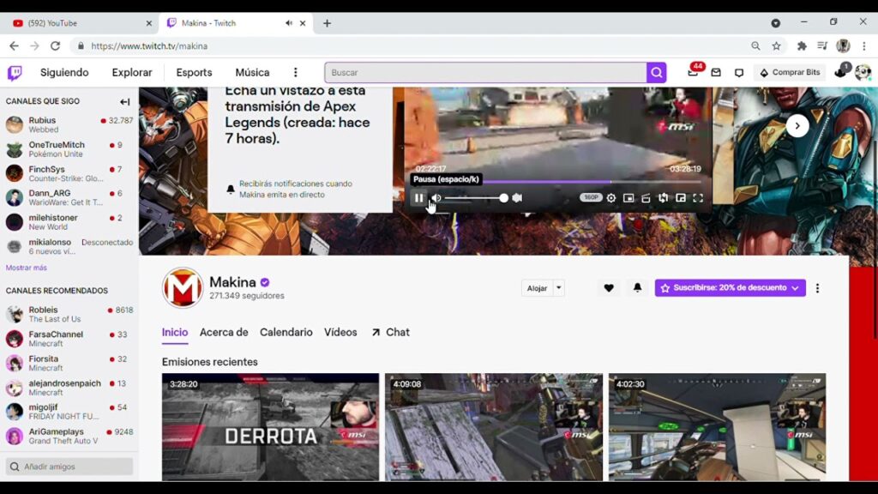Viewport: 878px width, 494px height.
Task: Open the Explorar section
Action: 131,72
